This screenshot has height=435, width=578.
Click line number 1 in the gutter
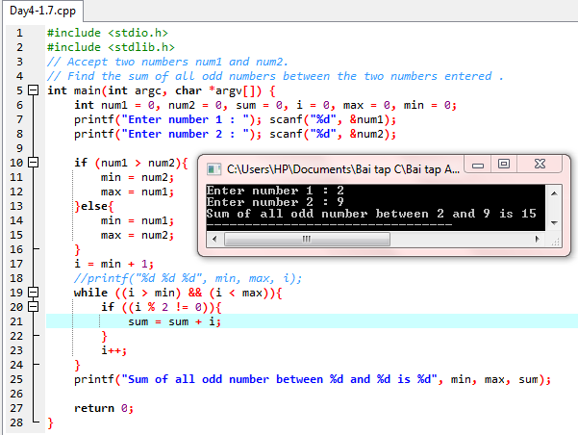[x=19, y=34]
